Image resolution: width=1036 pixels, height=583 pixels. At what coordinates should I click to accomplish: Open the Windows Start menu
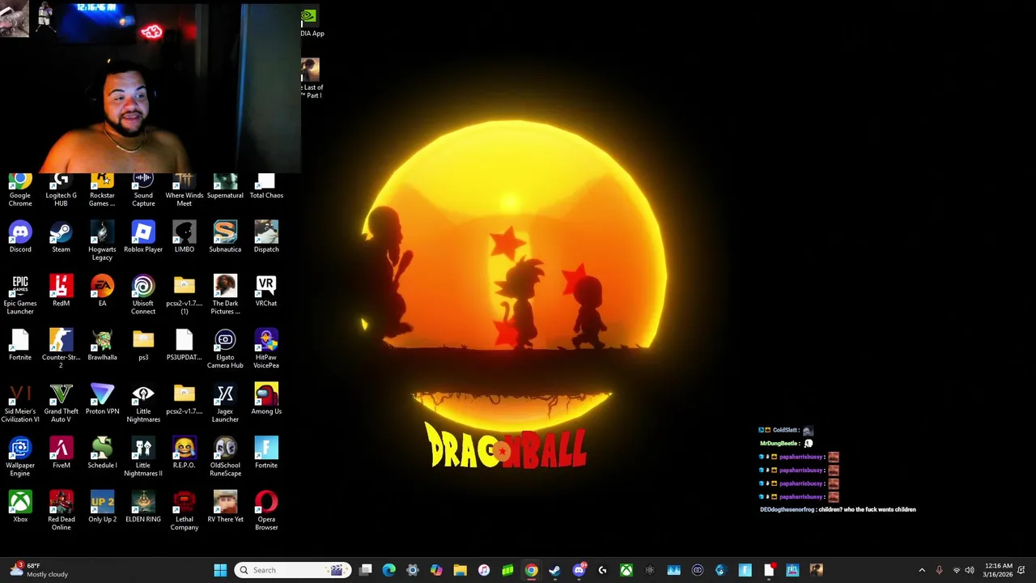(x=220, y=570)
